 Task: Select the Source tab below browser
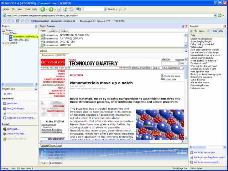pyautogui.click(x=52, y=145)
